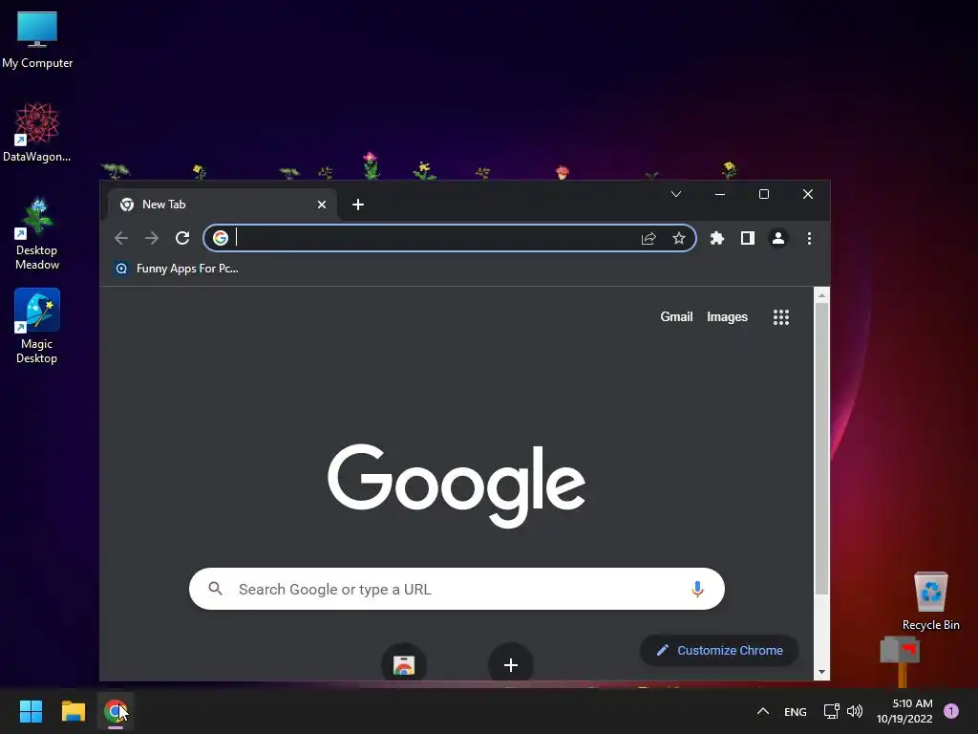Viewport: 978px width, 734px height.
Task: Share this page using the share icon
Action: click(648, 238)
